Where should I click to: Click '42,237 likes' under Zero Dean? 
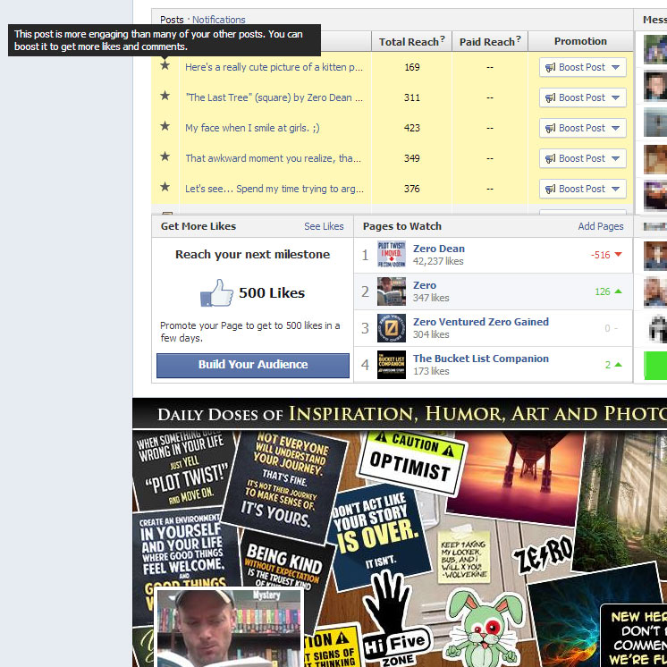438,261
